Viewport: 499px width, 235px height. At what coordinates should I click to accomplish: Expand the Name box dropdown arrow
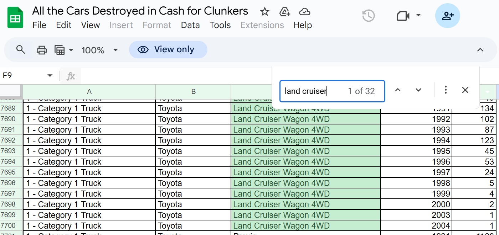[x=50, y=76]
